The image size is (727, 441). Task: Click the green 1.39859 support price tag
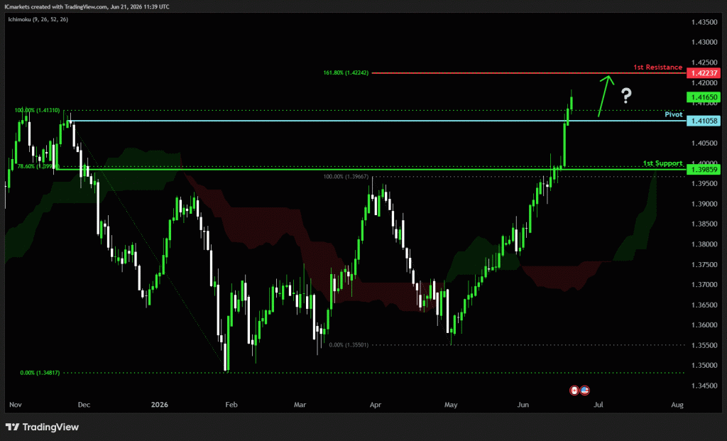point(704,170)
